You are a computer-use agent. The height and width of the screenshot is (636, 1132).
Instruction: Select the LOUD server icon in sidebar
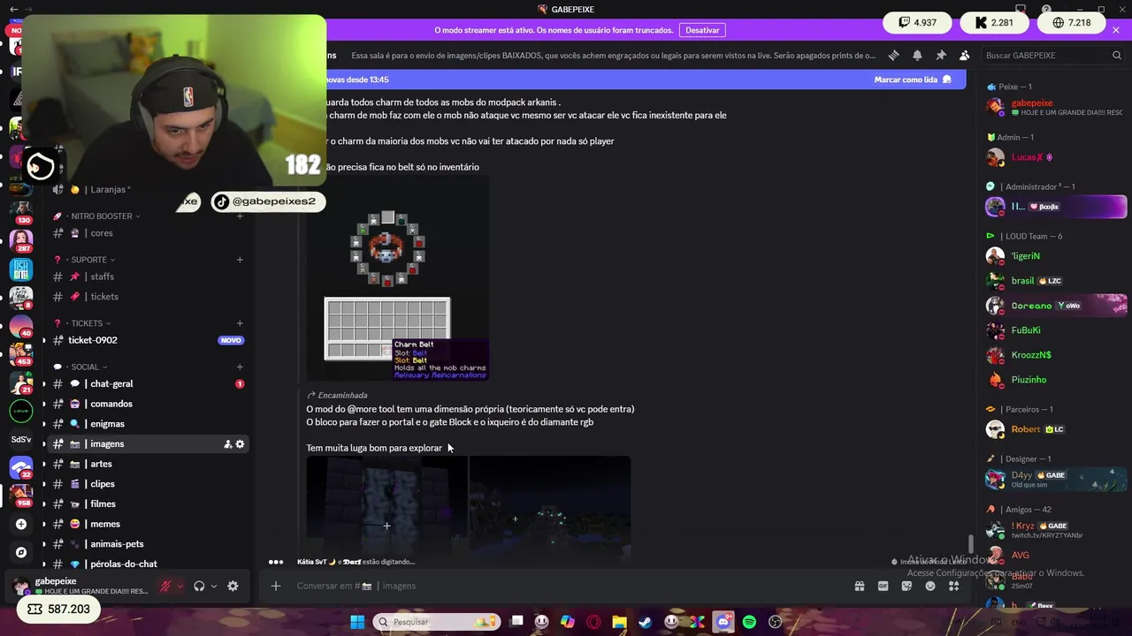[x=21, y=411]
